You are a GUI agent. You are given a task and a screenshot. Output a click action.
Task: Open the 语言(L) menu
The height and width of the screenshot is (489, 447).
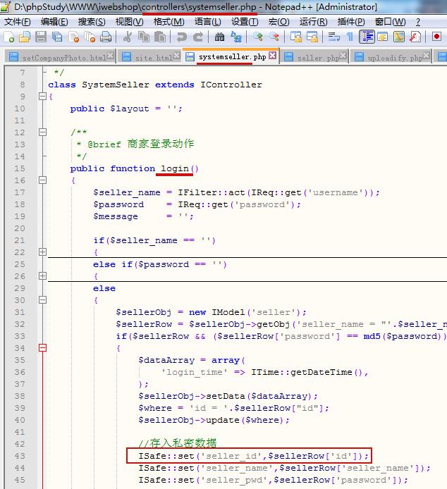207,22
